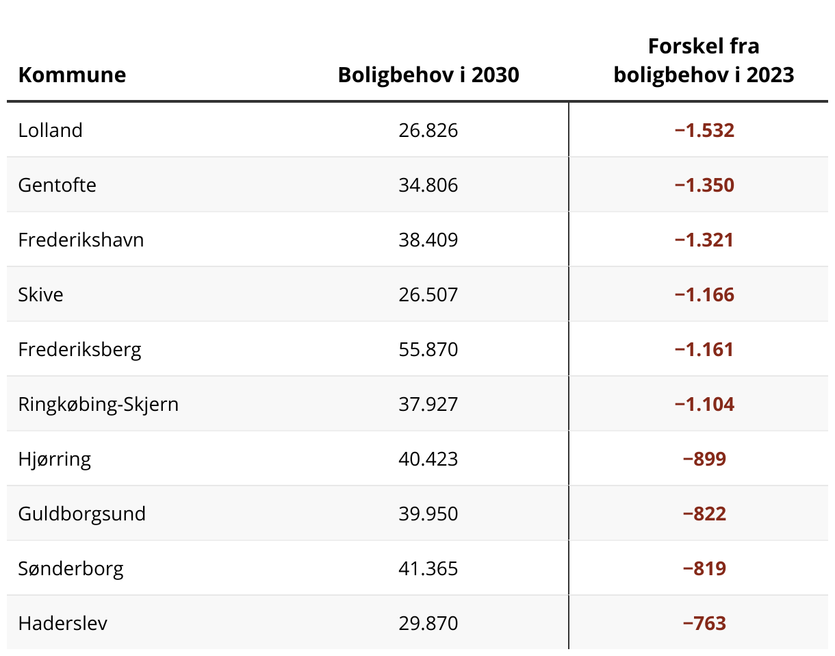Select the Gentofte municipality cell
Image resolution: width=835 pixels, height=656 pixels.
[x=57, y=185]
